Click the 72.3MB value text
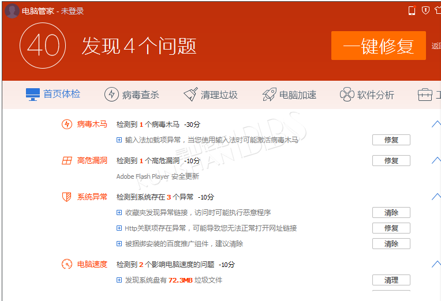The image size is (441, 301). point(181,280)
